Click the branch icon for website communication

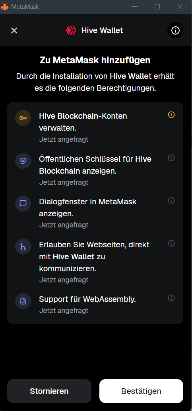pyautogui.click(x=23, y=247)
